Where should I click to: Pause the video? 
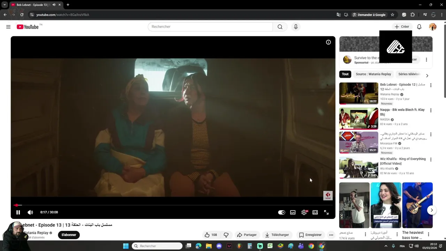(18, 212)
